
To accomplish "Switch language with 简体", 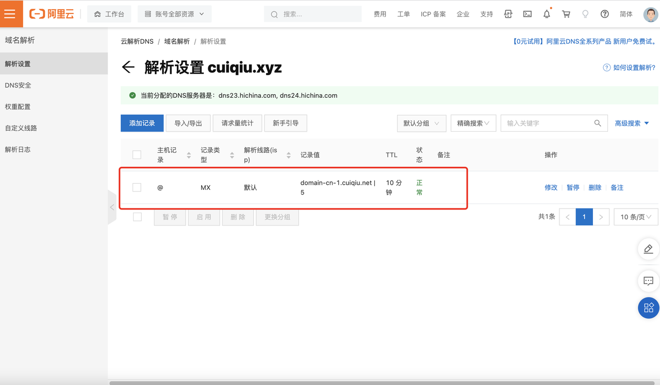I will point(626,14).
